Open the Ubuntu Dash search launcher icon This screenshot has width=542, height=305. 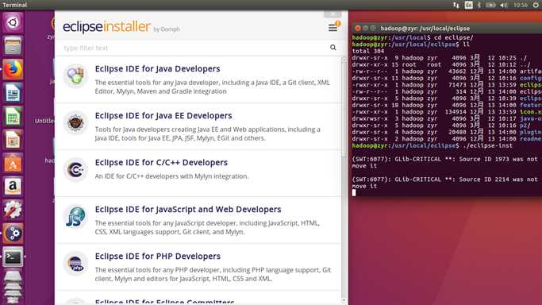tap(13, 22)
